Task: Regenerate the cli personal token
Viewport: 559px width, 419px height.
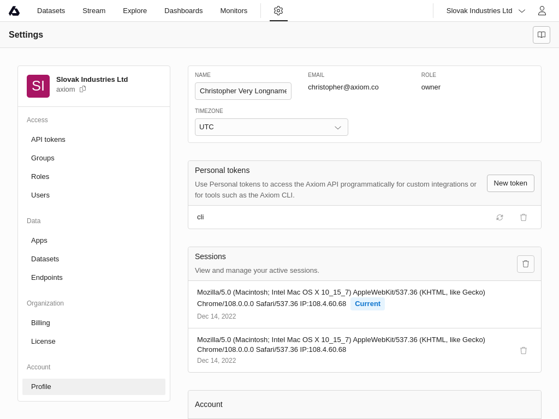Action: coord(499,217)
